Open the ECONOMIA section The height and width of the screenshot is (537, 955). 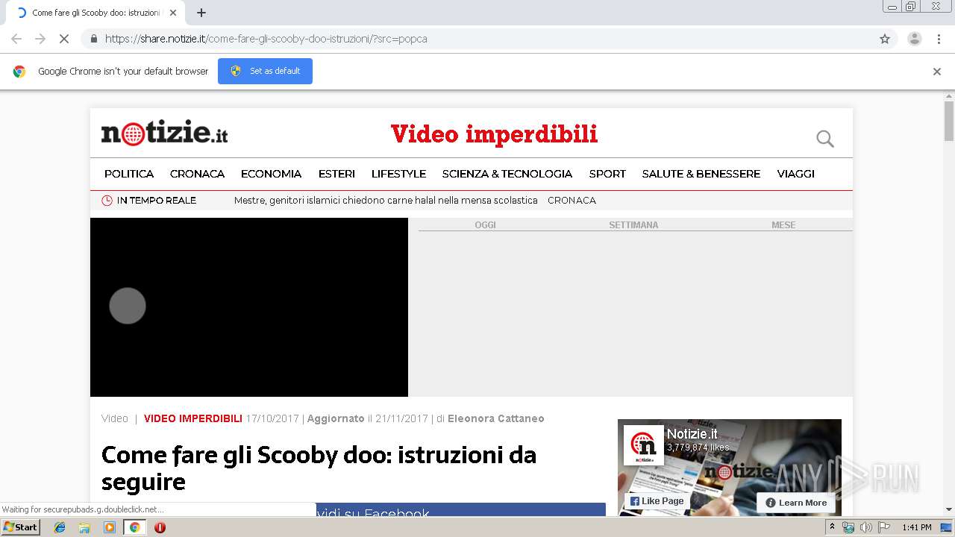coord(271,174)
